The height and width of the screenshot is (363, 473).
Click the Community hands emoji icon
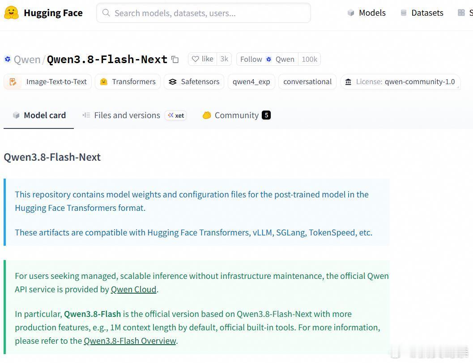207,115
